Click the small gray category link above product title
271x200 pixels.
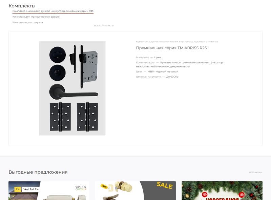click(177, 42)
